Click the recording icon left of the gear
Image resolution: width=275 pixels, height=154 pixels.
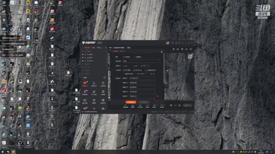click(x=175, y=105)
